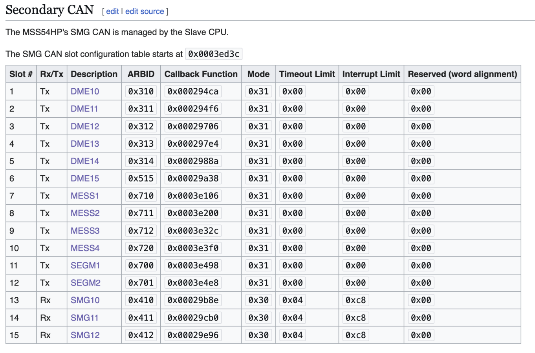Open the DME12 description link

[84, 126]
